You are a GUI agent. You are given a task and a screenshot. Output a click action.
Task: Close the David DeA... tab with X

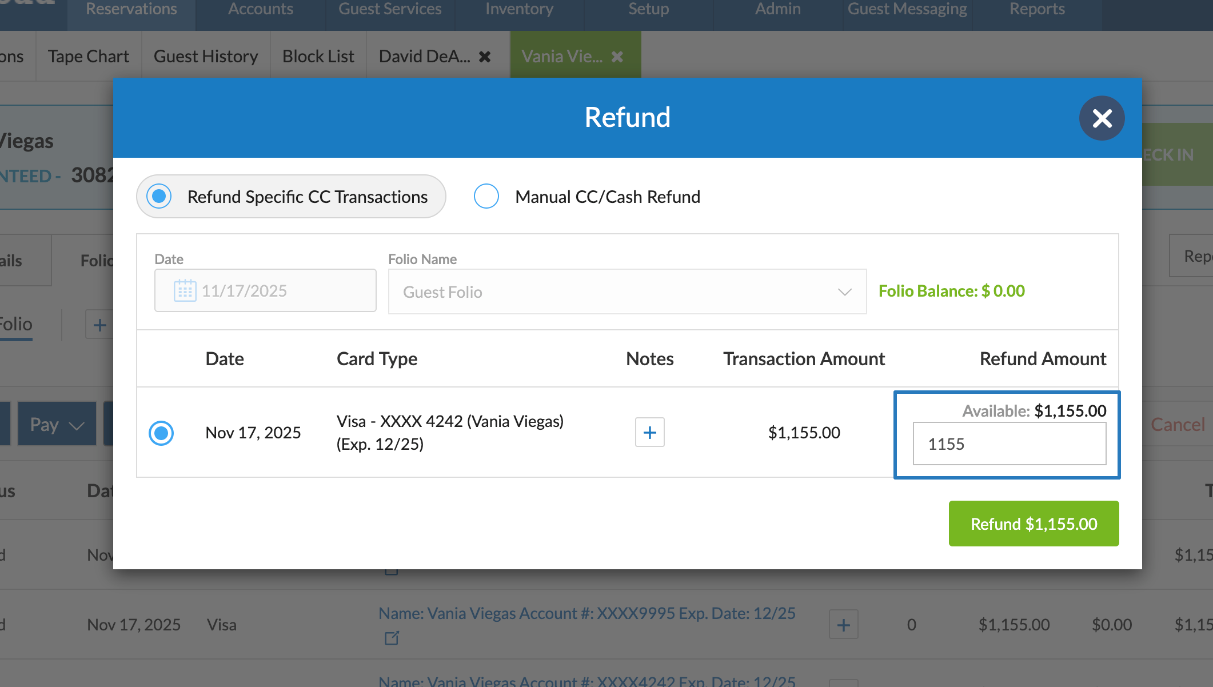pyautogui.click(x=485, y=57)
